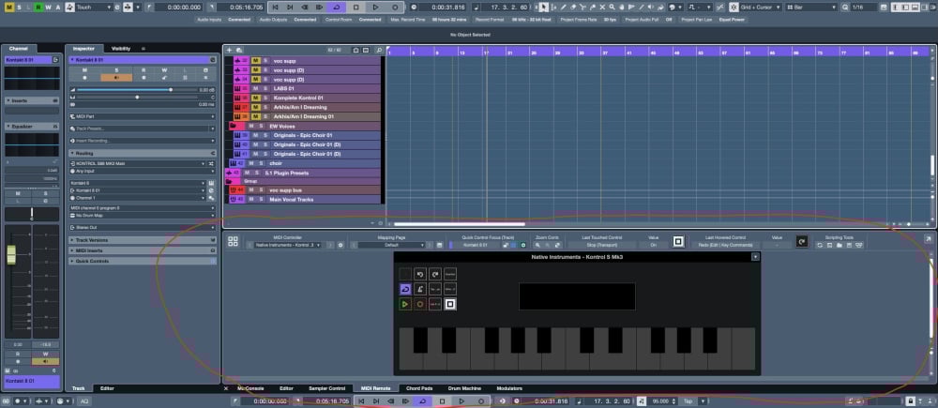Toggle global Solo S state button
The height and width of the screenshot is (408, 938).
(19, 8)
